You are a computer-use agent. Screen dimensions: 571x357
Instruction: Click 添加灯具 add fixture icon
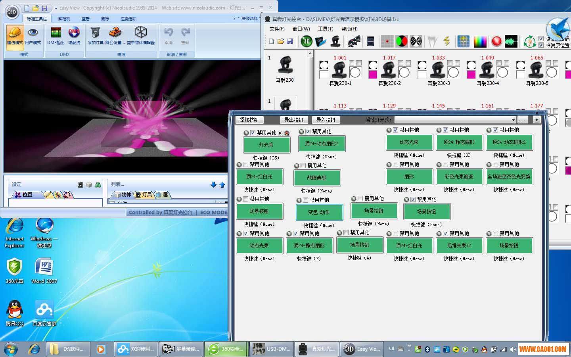point(95,35)
